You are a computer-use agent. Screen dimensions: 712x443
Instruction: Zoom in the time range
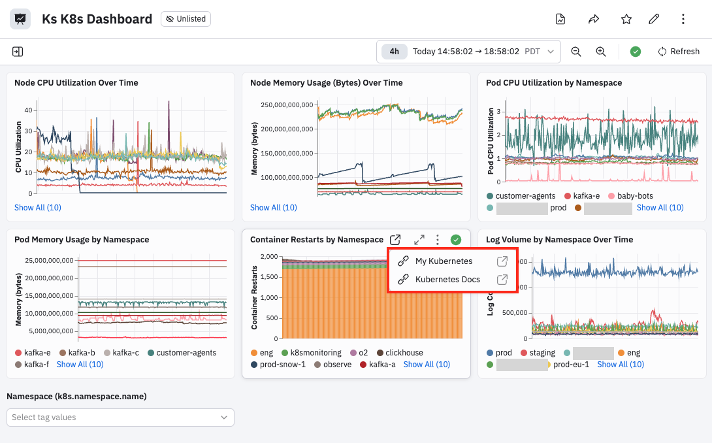[x=601, y=52]
